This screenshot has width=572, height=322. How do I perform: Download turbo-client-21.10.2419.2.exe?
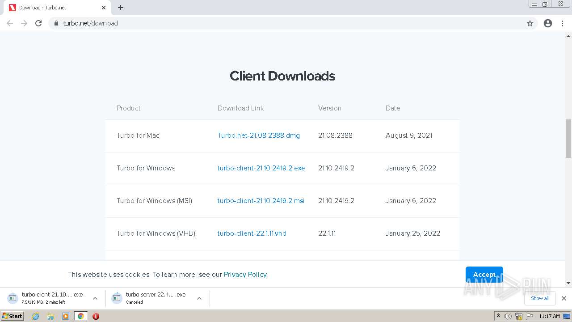(261, 168)
